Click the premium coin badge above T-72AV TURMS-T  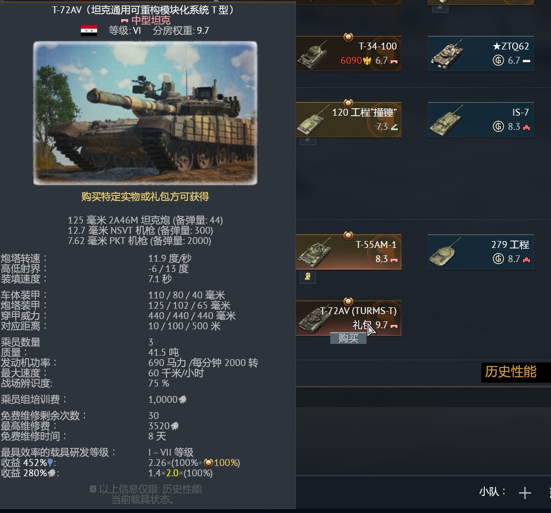point(348,301)
